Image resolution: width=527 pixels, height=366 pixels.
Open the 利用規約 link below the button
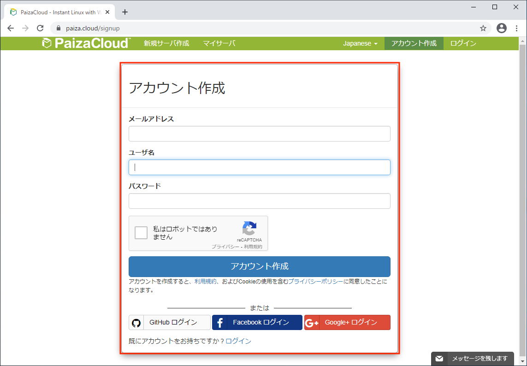[205, 282]
